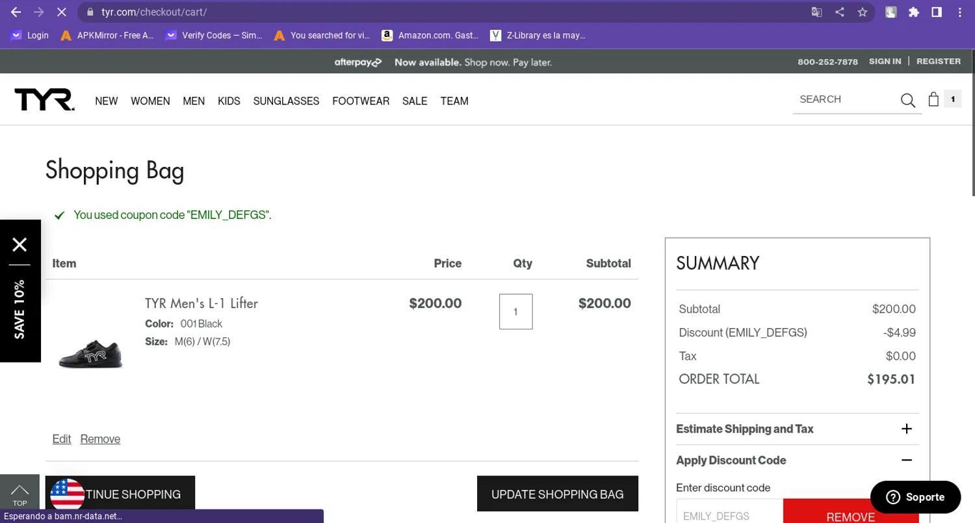Click the quantity input box
975x523 pixels.
click(x=516, y=312)
